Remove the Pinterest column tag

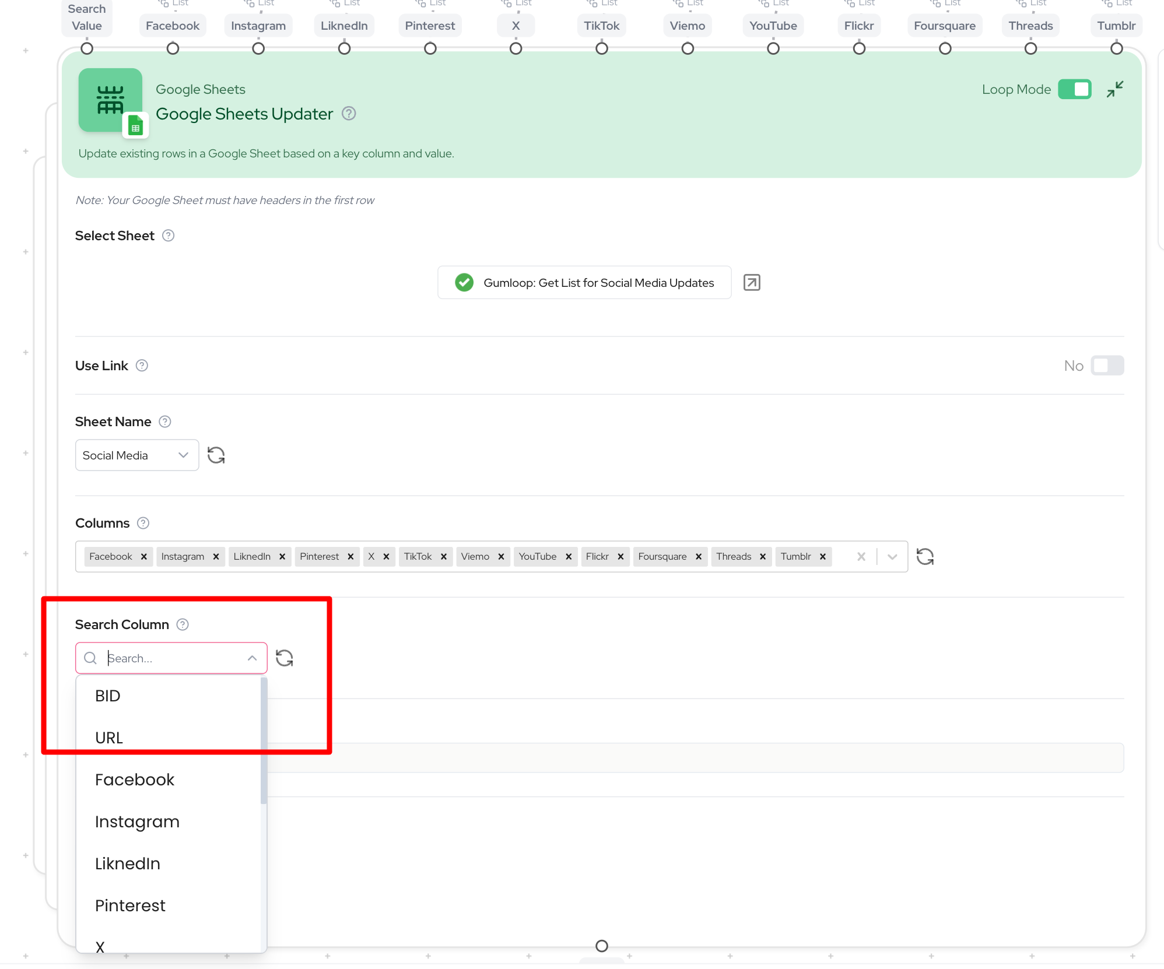[x=351, y=557]
